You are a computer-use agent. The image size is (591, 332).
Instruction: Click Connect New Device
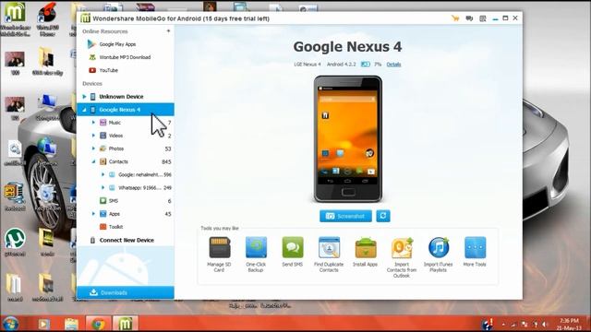coord(126,240)
